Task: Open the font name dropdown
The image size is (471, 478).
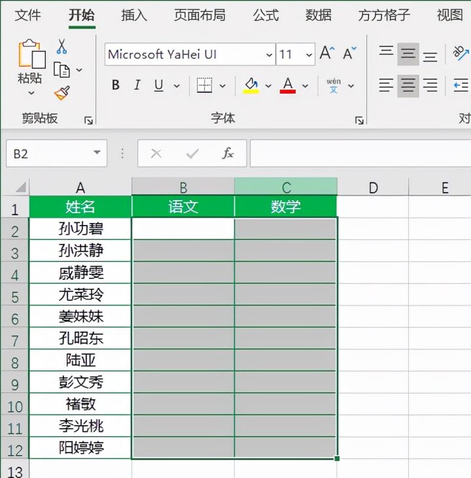Action: click(269, 55)
